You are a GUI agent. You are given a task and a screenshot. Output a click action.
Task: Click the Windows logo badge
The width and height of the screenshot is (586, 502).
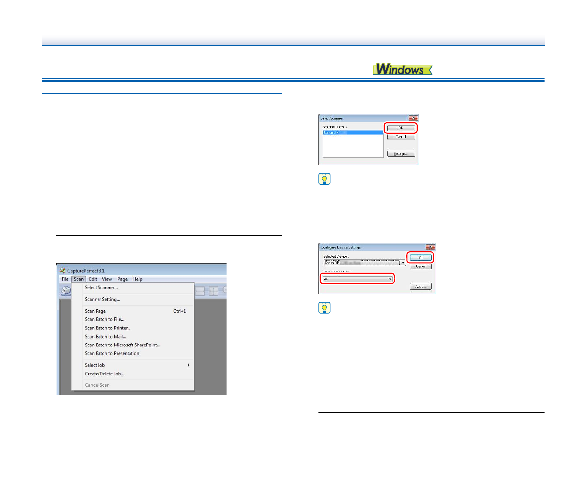tap(402, 69)
